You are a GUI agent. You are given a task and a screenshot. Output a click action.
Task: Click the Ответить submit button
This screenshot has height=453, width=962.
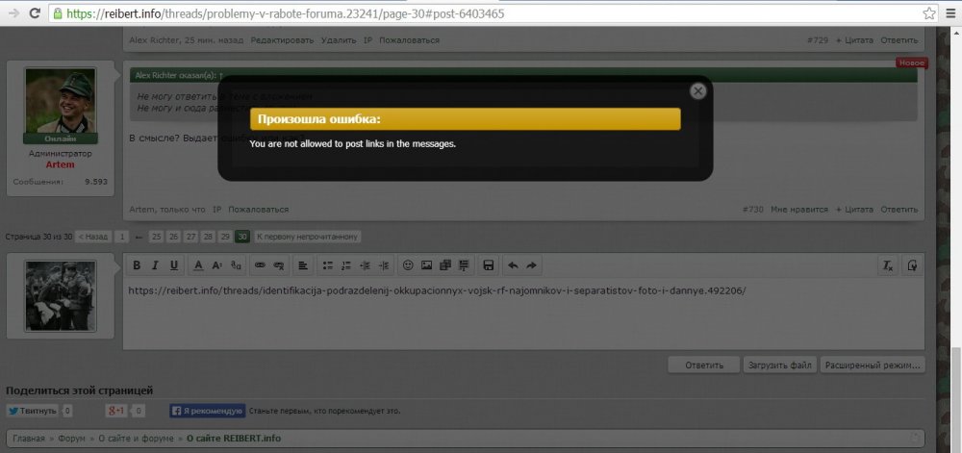click(x=703, y=365)
